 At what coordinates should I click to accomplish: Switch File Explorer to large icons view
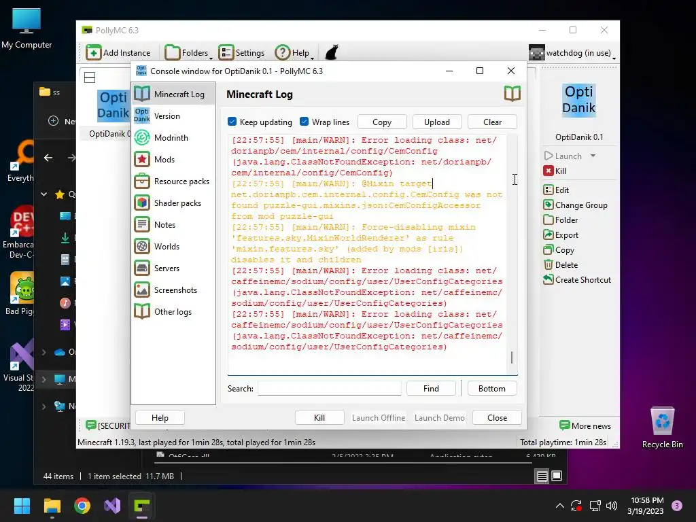click(557, 476)
